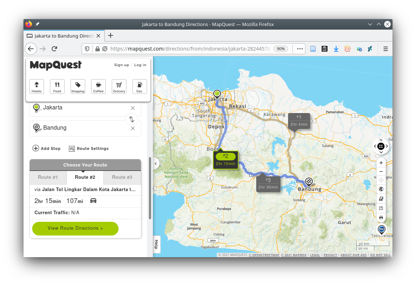This screenshot has height=285, width=416.
Task: Print the map
Action: tap(381, 217)
